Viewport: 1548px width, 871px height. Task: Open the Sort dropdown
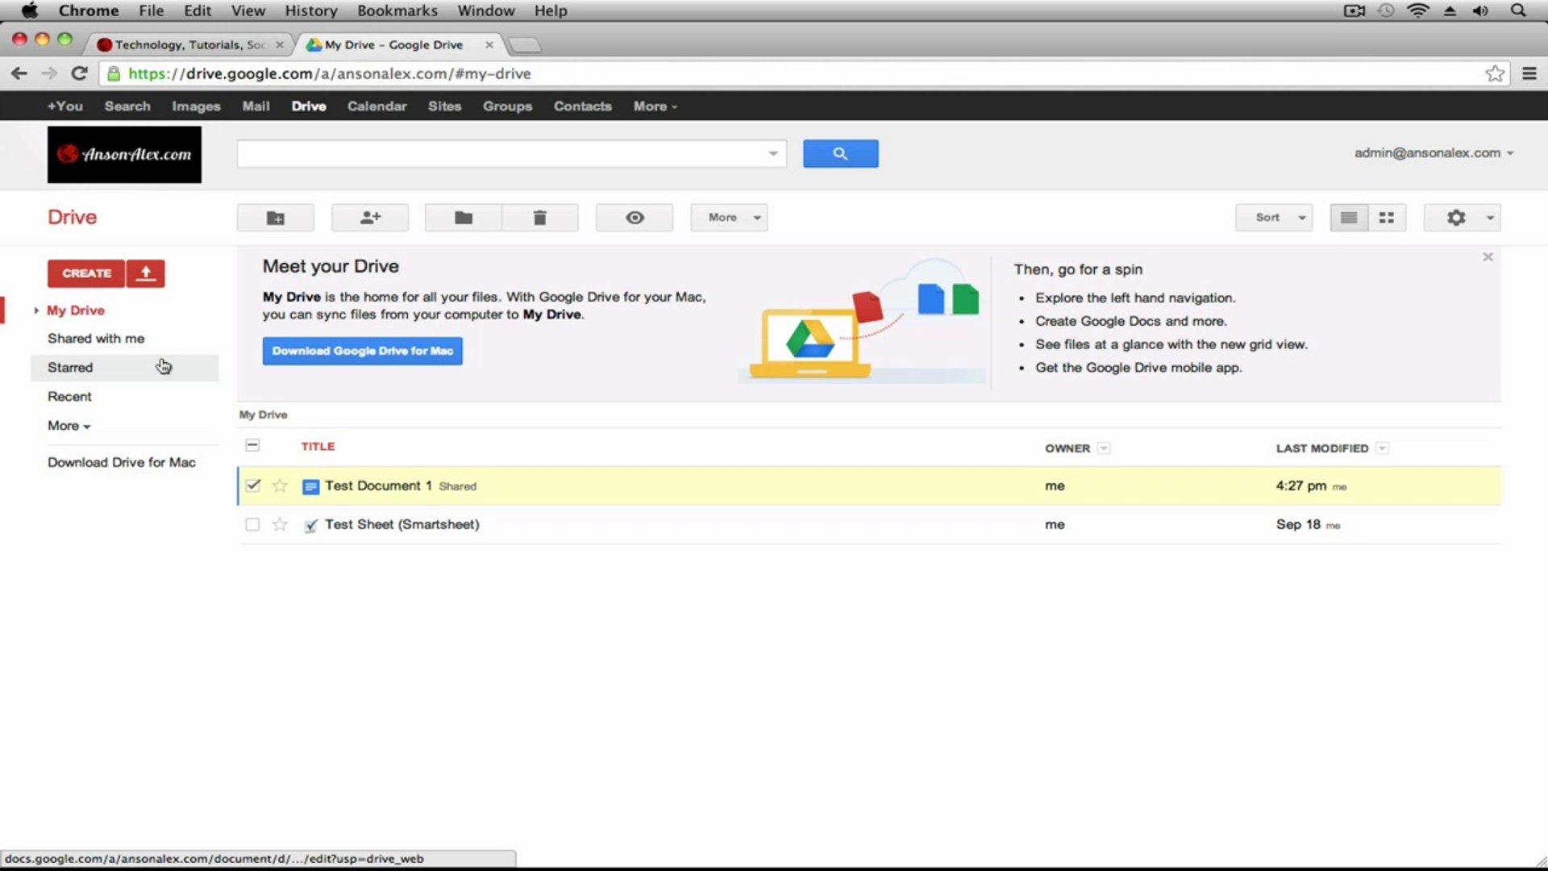(1274, 218)
